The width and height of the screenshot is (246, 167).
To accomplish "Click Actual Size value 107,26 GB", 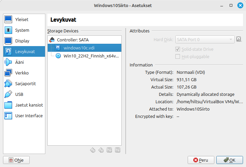I will point(187,87).
